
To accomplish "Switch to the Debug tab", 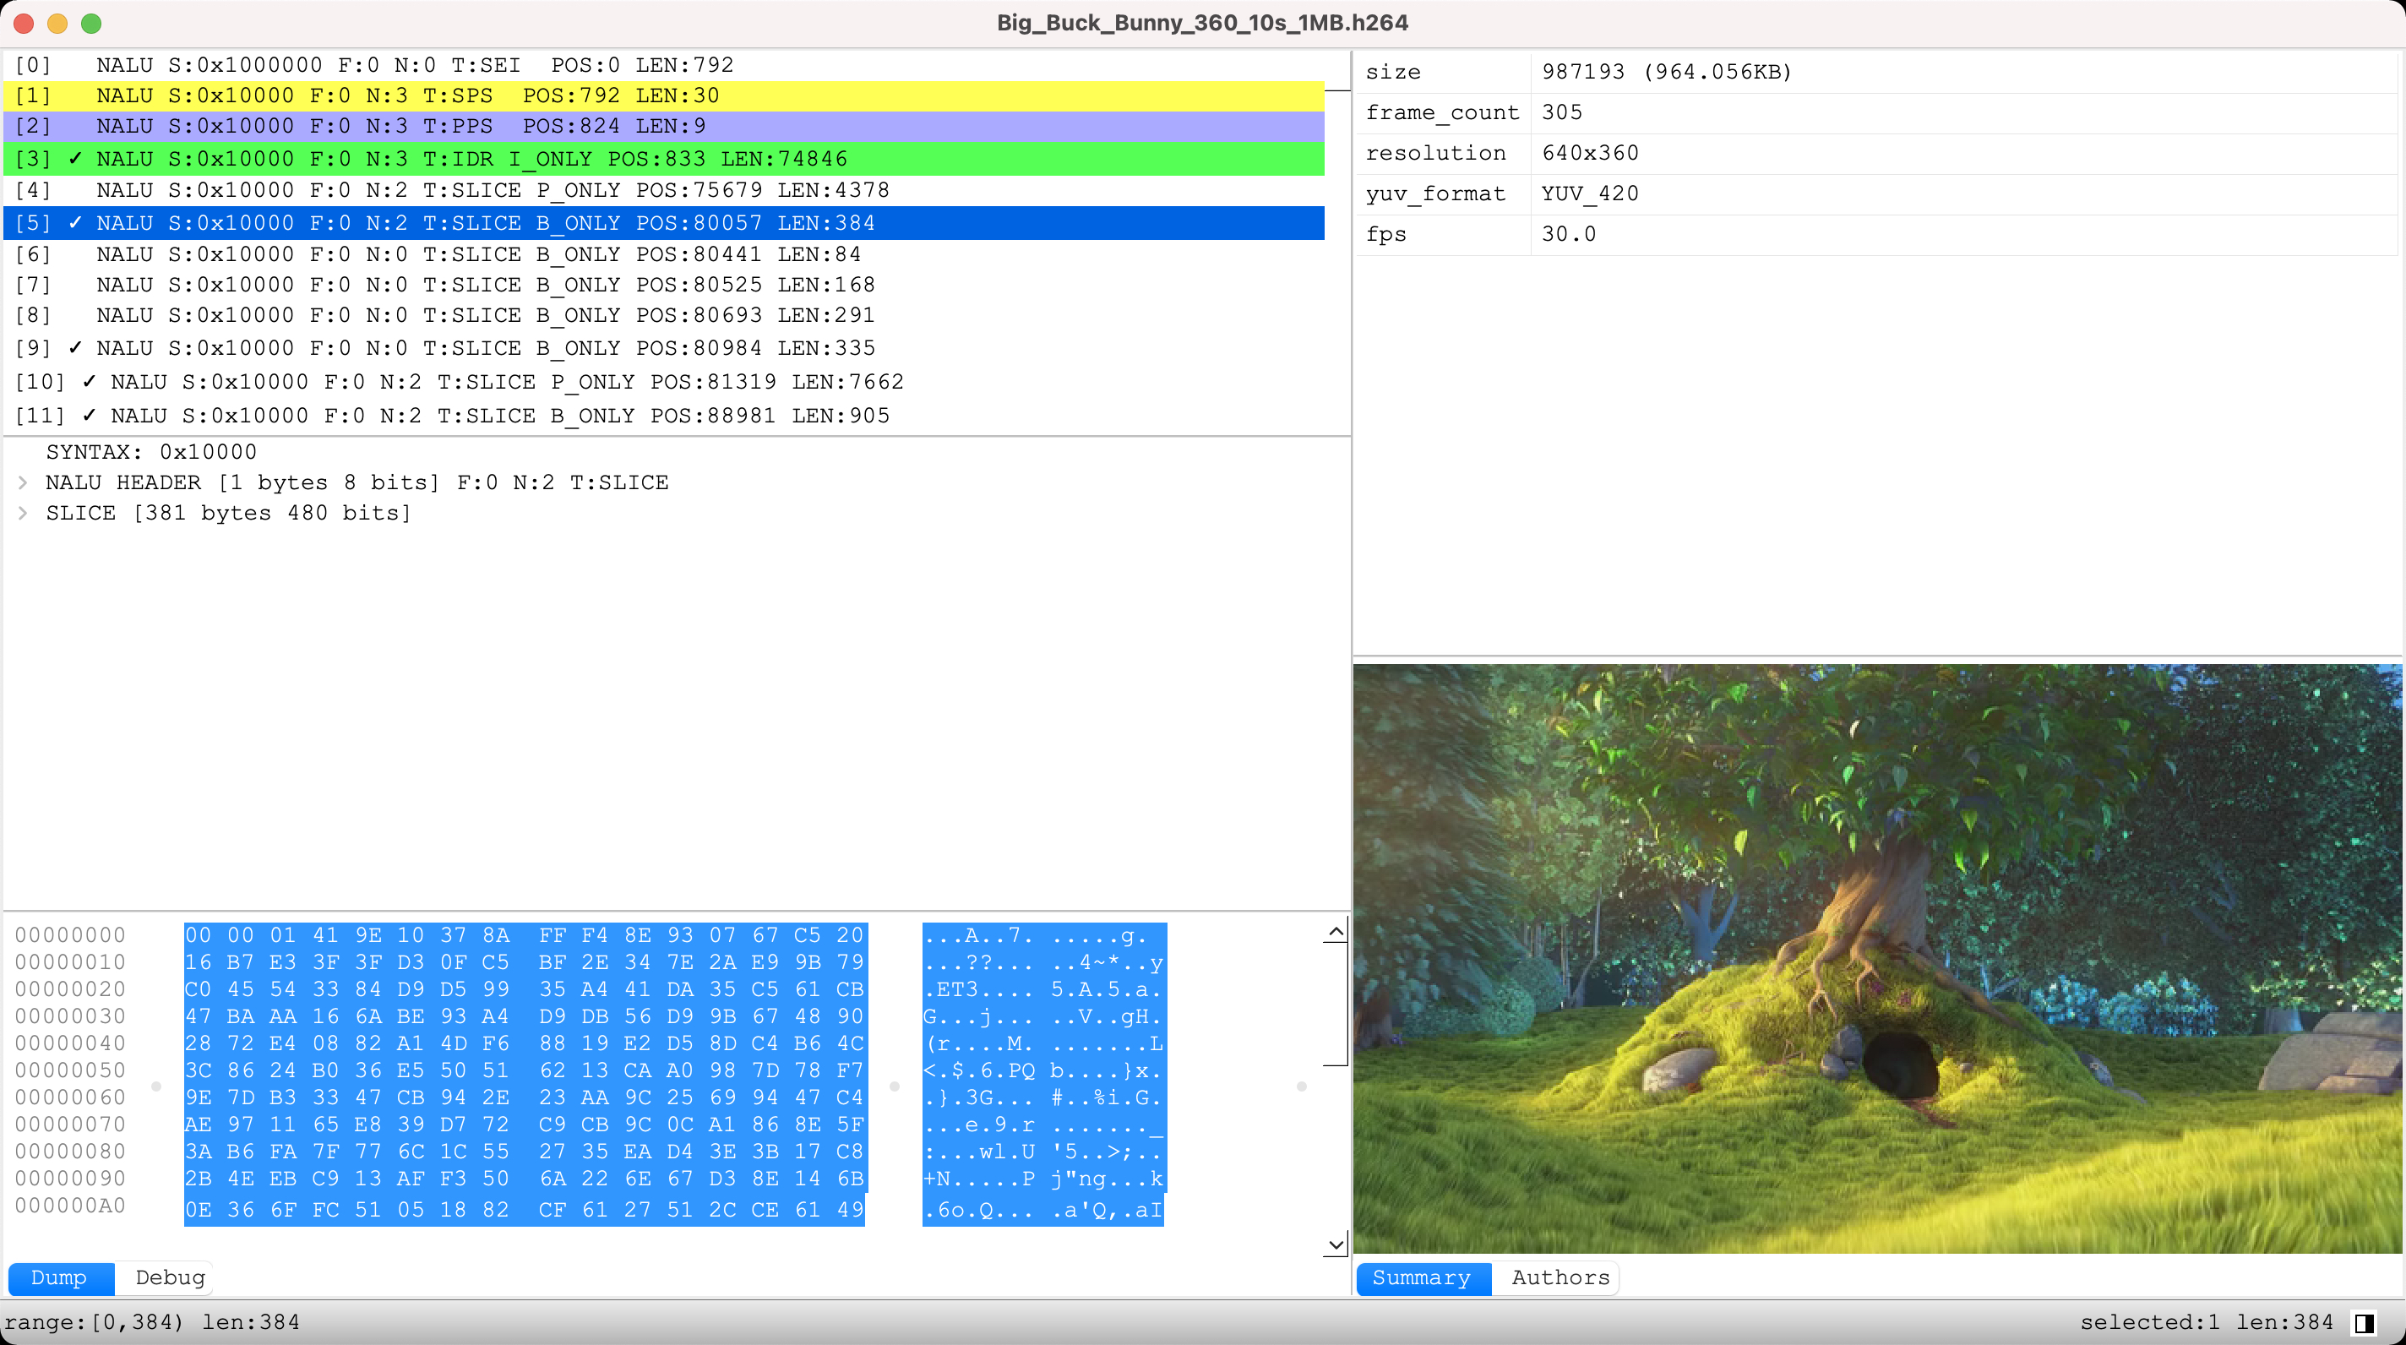I will [169, 1277].
